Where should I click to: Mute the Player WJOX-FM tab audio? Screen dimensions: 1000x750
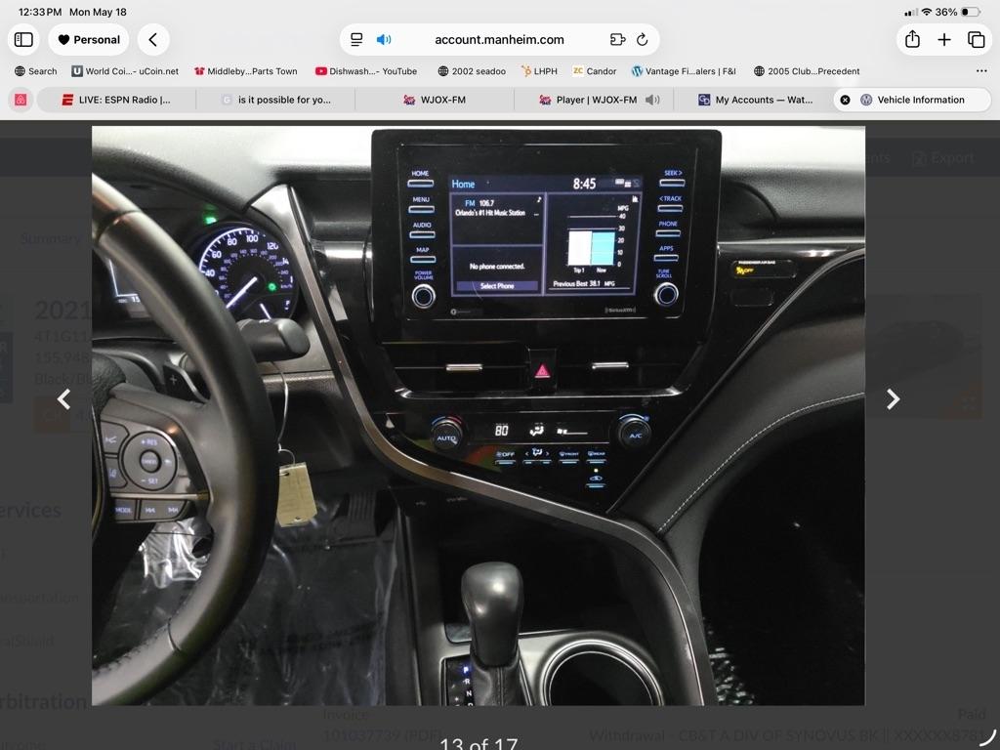pos(652,101)
